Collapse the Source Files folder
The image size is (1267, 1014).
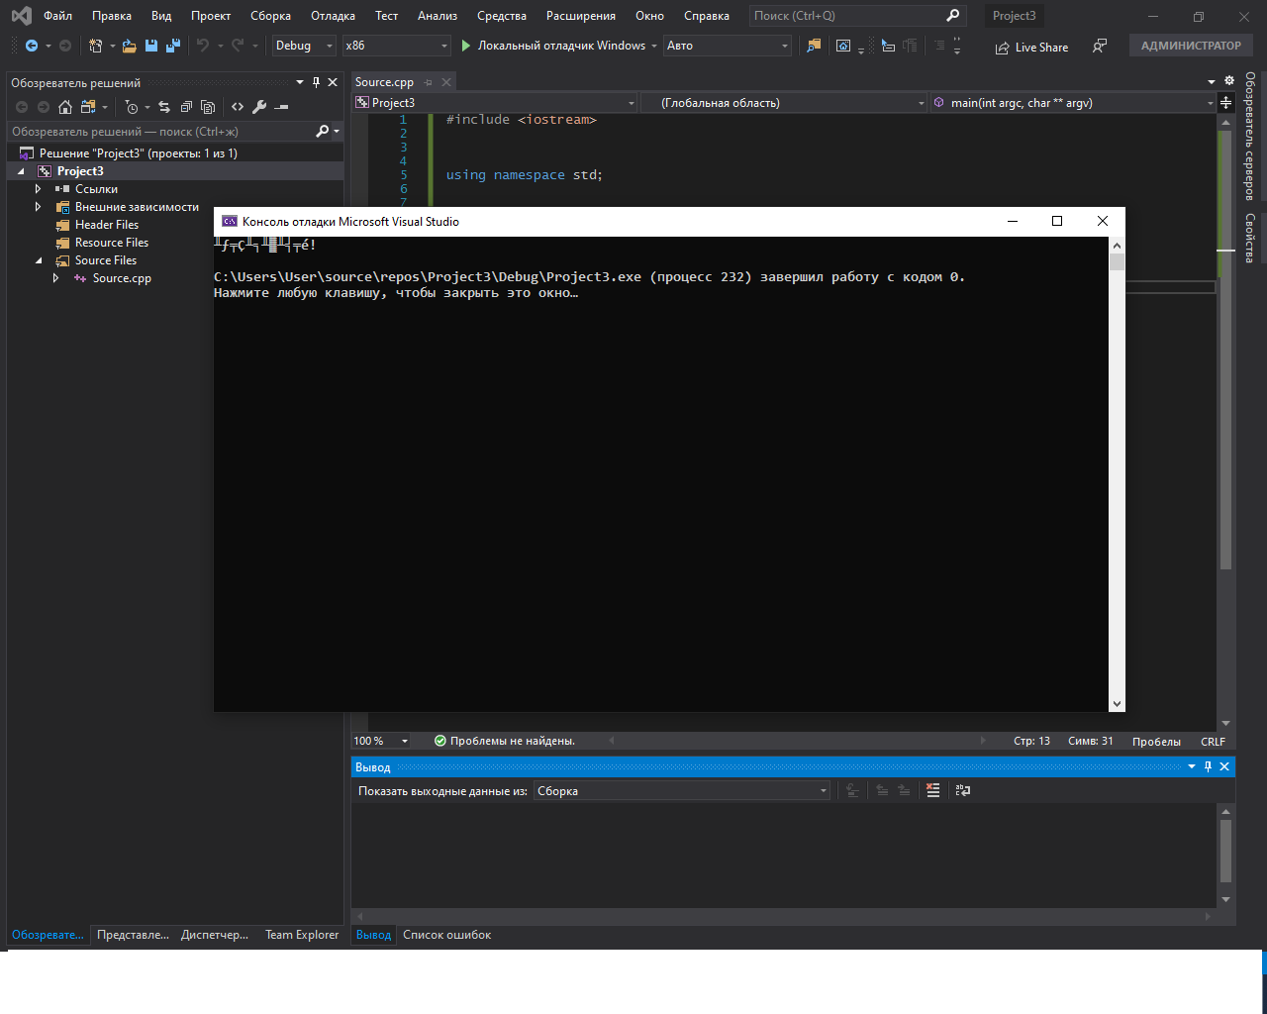[x=39, y=260]
